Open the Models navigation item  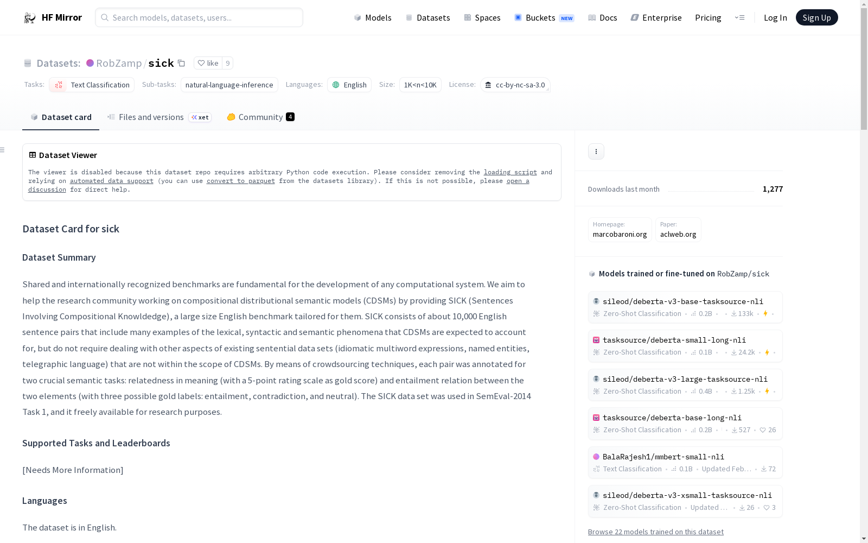373,18
